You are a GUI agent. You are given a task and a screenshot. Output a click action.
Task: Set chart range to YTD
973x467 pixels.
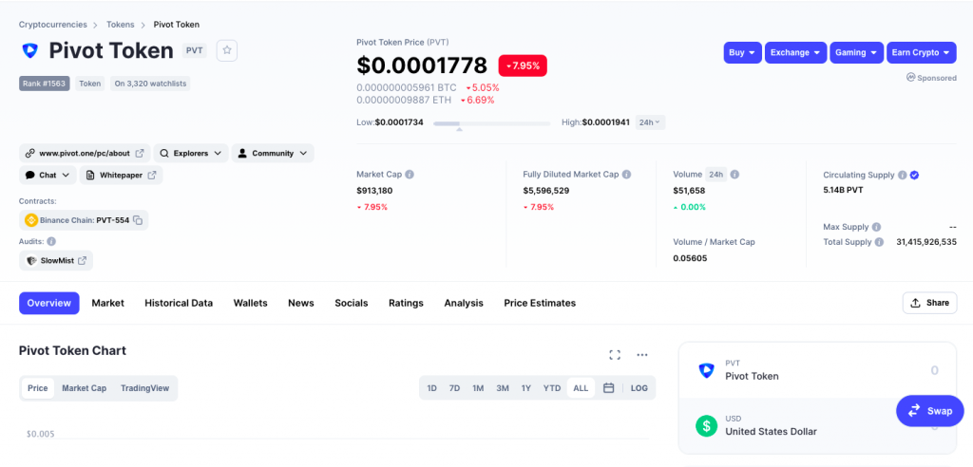pyautogui.click(x=552, y=388)
